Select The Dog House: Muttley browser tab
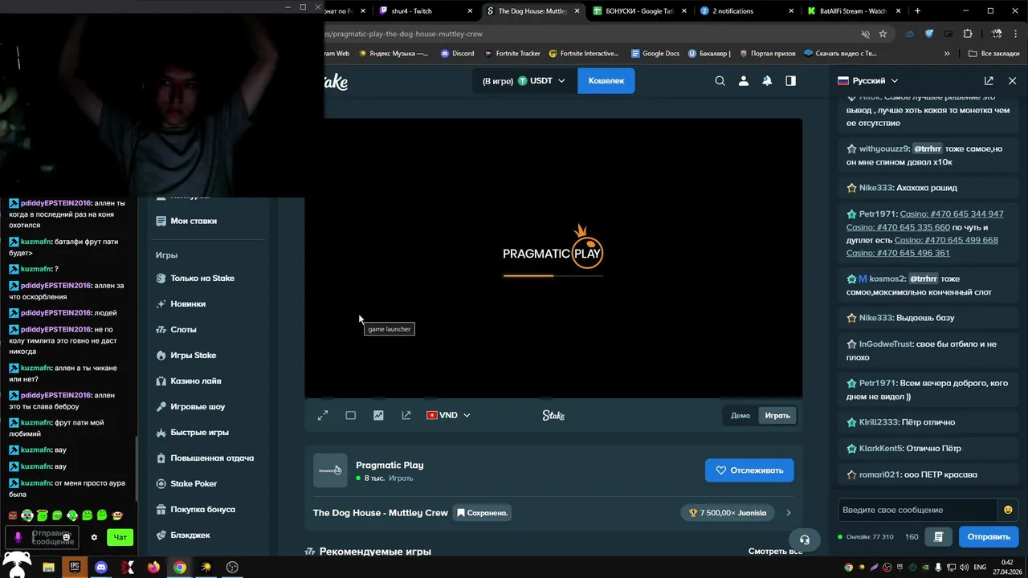The width and height of the screenshot is (1028, 578). pyautogui.click(x=533, y=11)
